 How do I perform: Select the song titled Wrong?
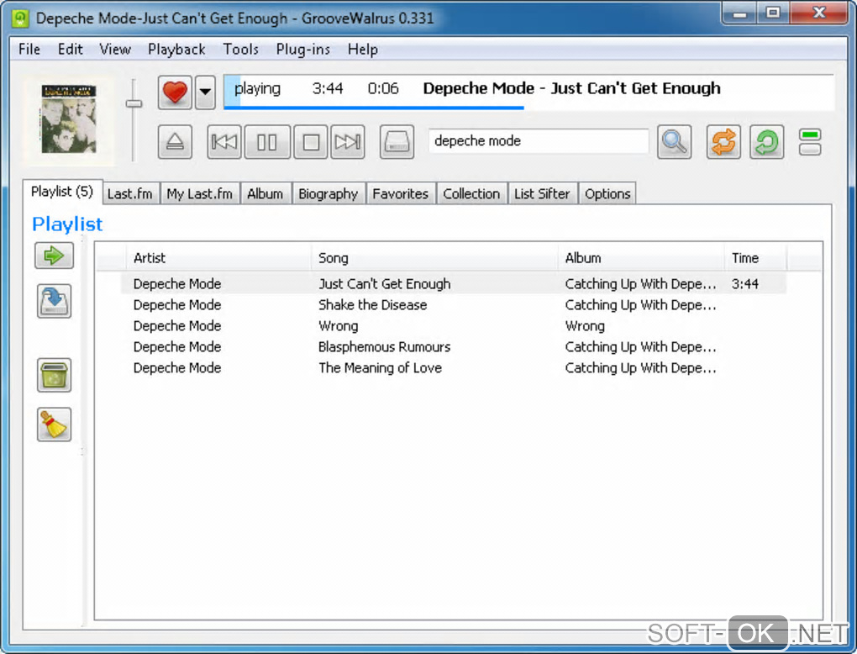(x=453, y=326)
